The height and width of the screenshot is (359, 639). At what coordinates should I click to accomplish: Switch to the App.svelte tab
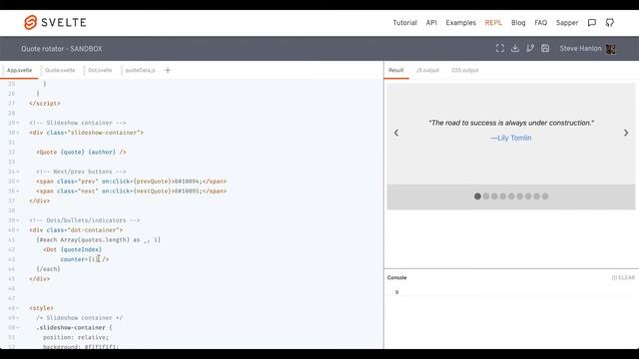(19, 70)
